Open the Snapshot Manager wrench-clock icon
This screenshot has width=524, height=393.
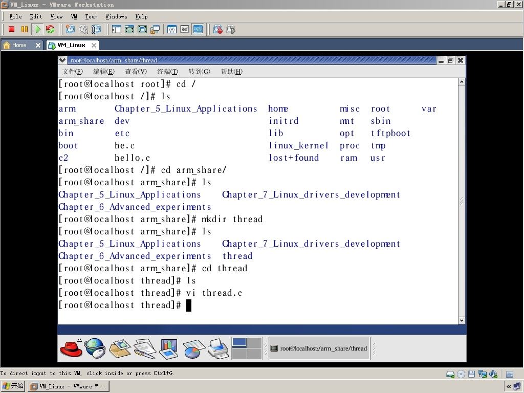point(96,29)
